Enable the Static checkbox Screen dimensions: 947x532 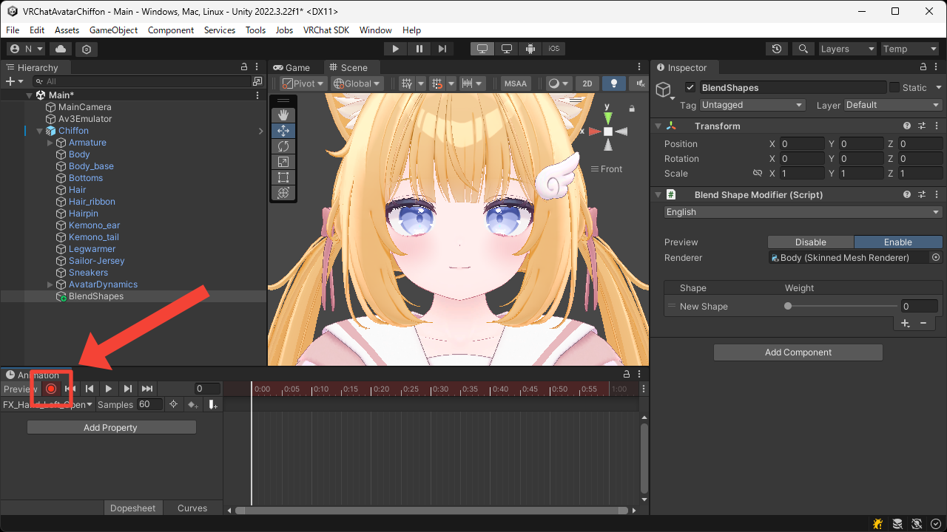pos(894,87)
